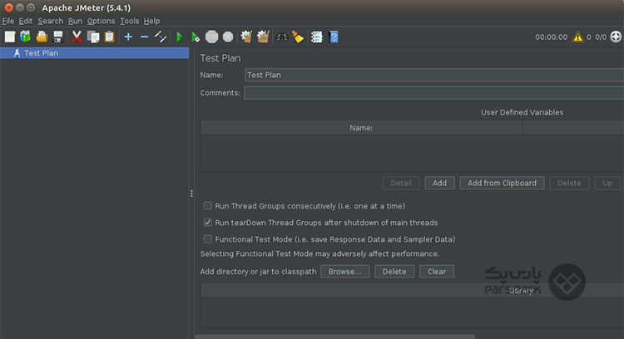Click the Help question mark icon
The image size is (624, 339).
tap(334, 37)
